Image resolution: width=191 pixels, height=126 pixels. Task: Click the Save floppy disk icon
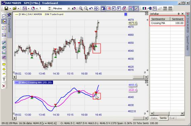point(6,8)
